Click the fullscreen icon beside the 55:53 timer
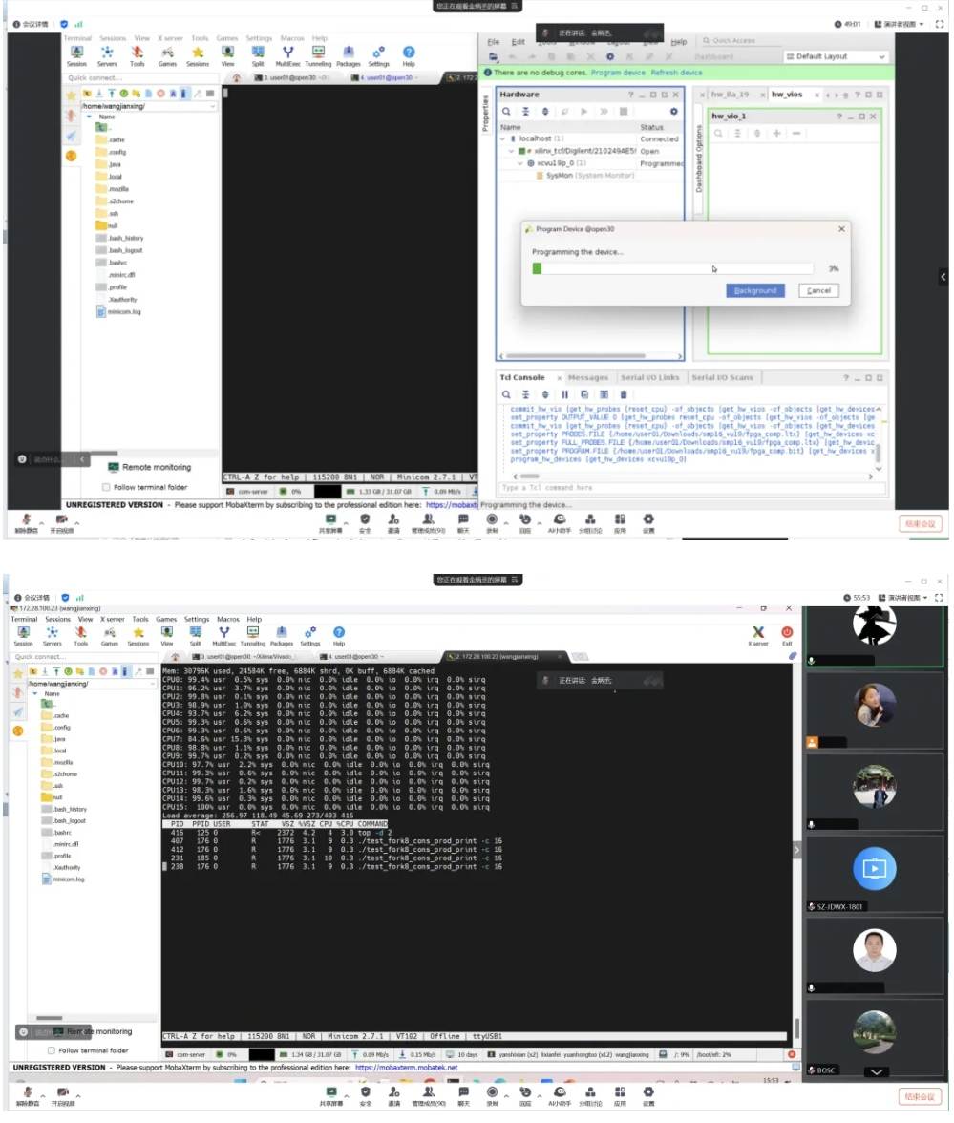The width and height of the screenshot is (954, 1123). click(x=939, y=598)
